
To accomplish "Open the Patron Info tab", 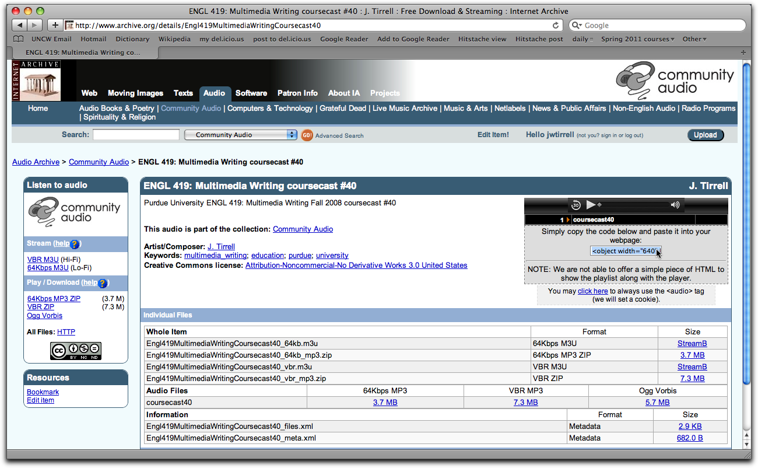I will [x=297, y=93].
